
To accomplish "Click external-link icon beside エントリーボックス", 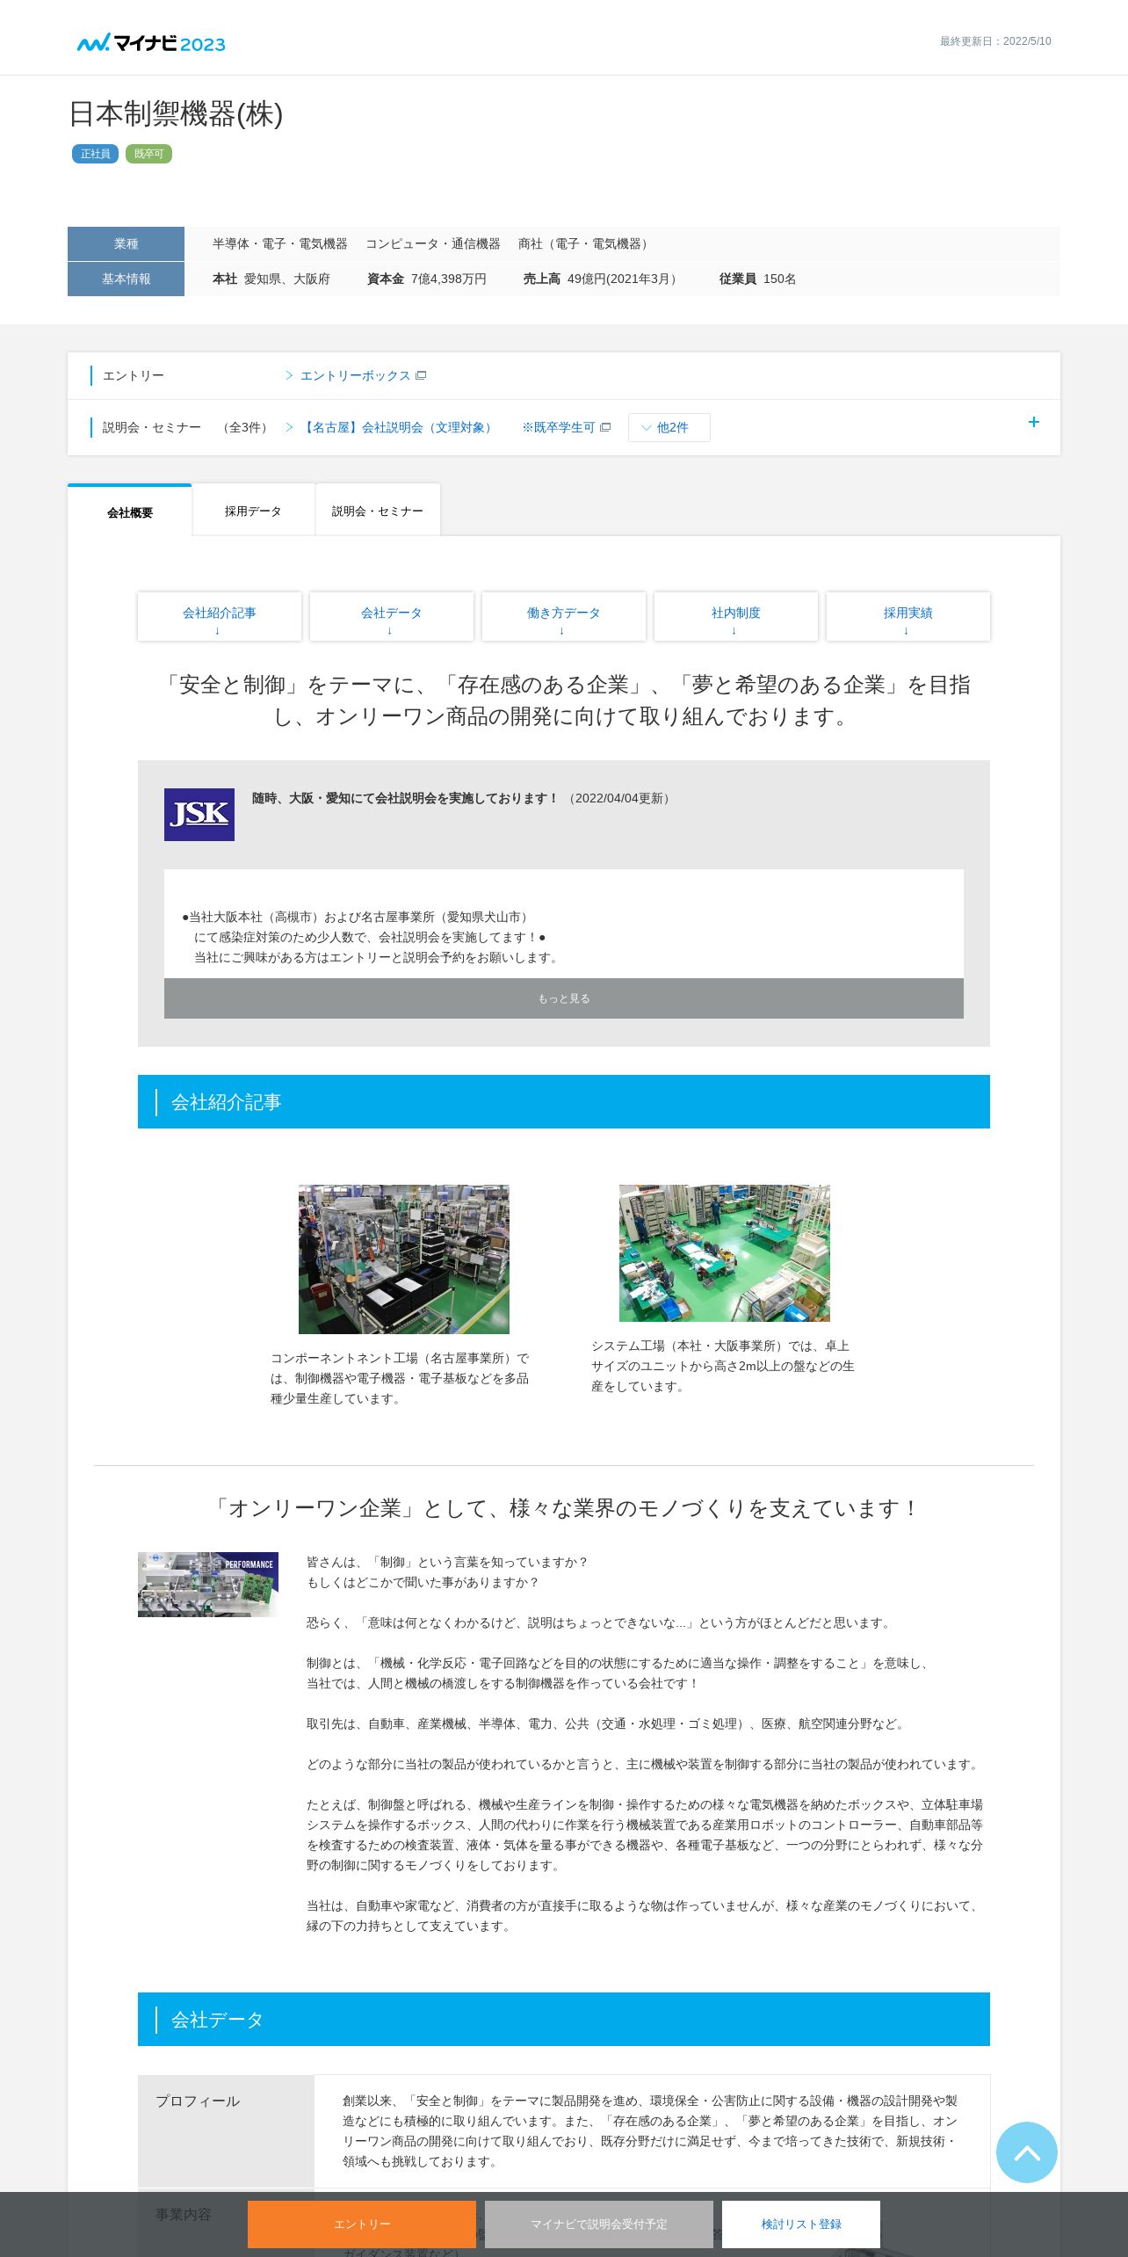I will (x=421, y=375).
